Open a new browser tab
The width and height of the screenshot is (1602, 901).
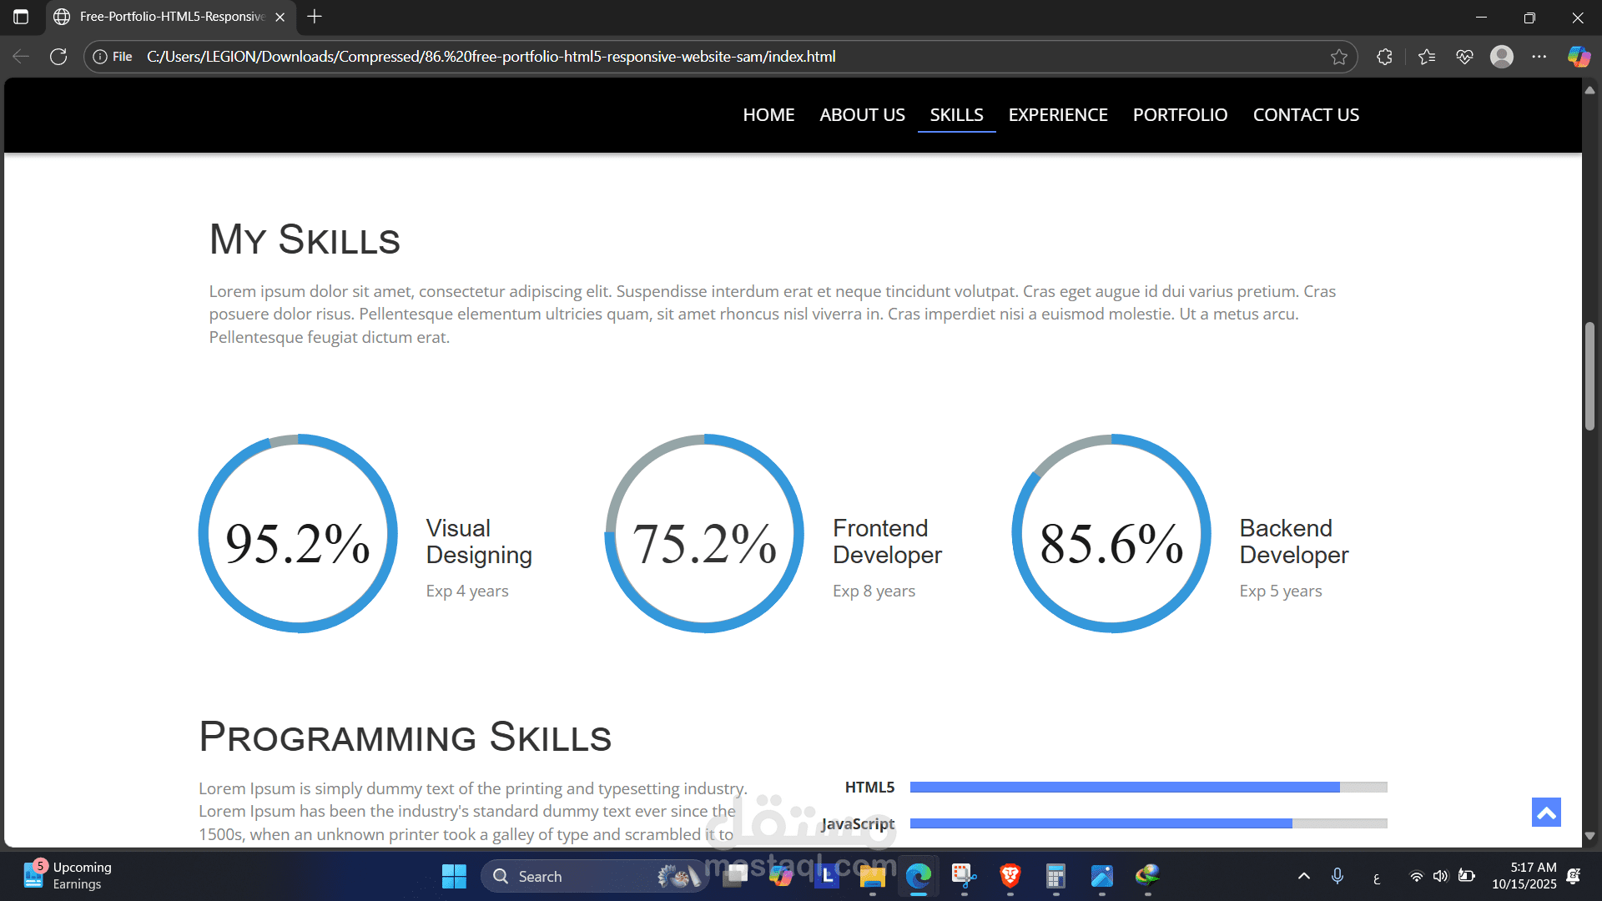(315, 17)
